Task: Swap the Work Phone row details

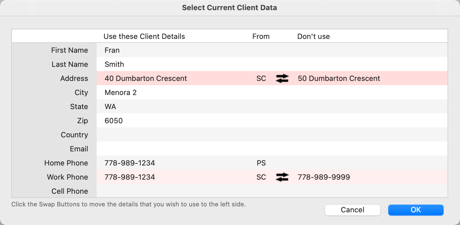Action: point(282,177)
